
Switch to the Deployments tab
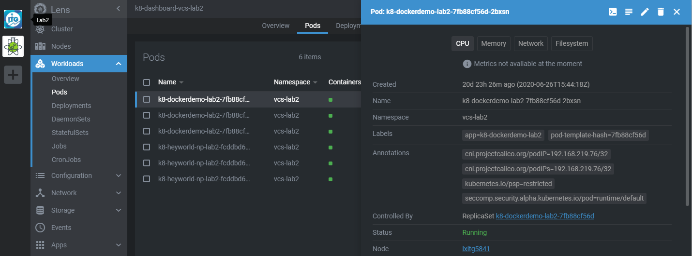point(348,26)
